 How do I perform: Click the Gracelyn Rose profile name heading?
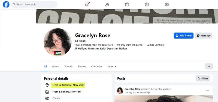pyautogui.click(x=93, y=36)
